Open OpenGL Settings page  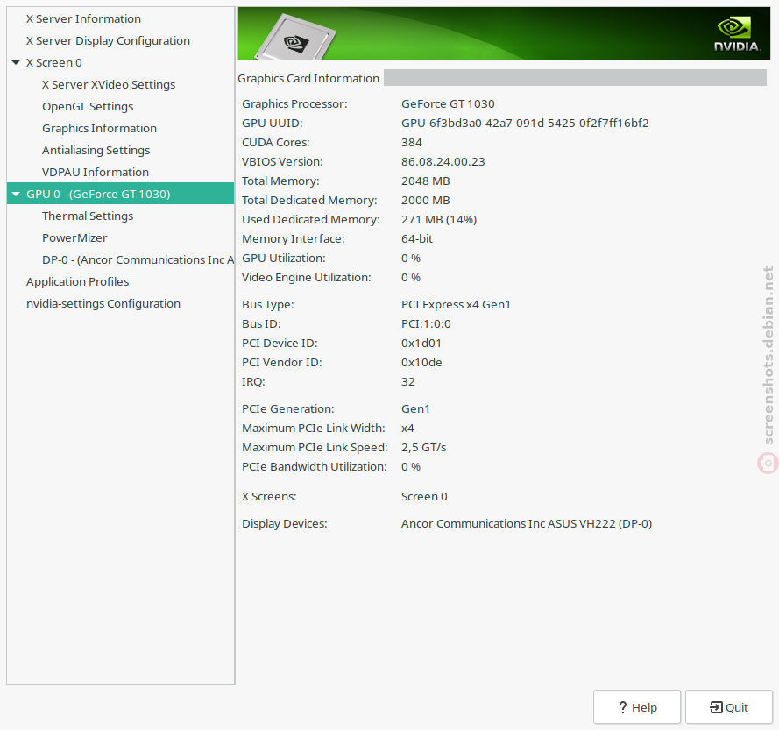tap(88, 106)
